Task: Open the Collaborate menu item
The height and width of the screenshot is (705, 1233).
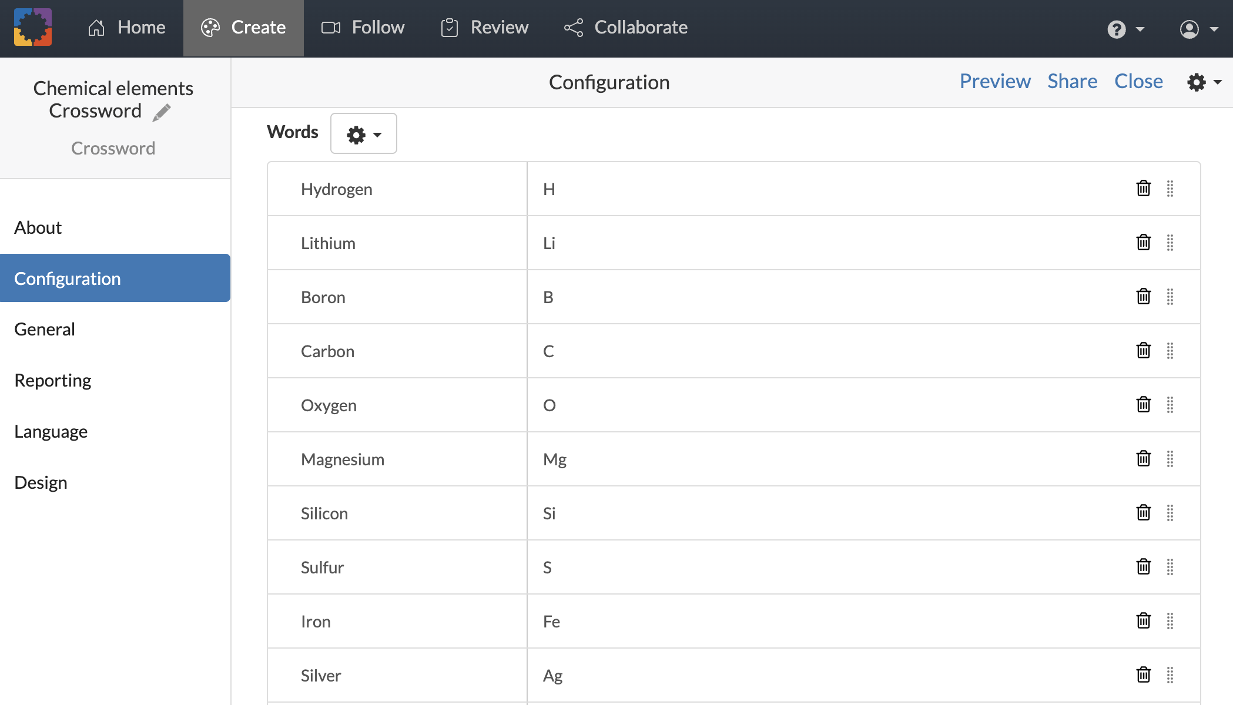Action: (625, 27)
